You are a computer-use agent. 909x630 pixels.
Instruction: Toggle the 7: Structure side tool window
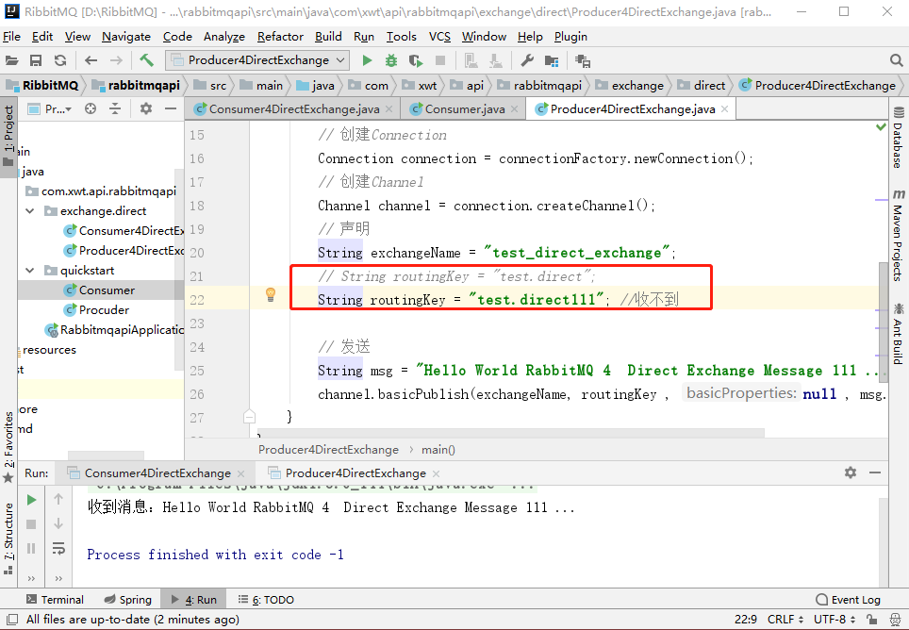[8, 539]
